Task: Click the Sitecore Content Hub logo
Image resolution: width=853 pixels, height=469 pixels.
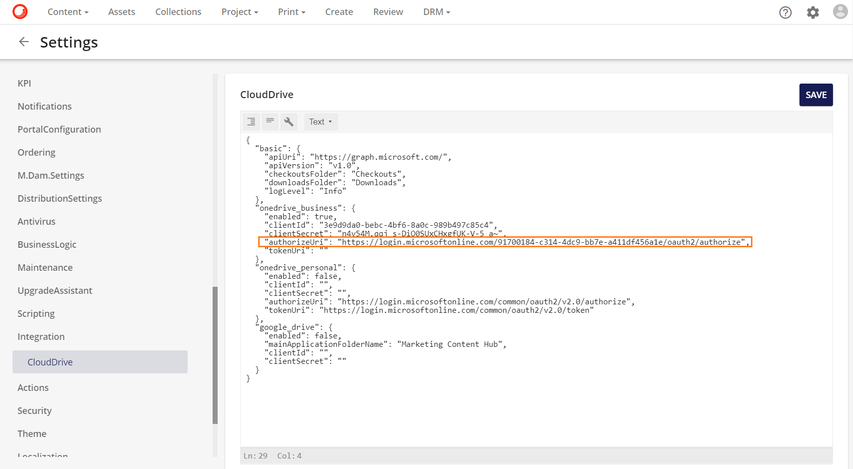Action: (x=20, y=12)
